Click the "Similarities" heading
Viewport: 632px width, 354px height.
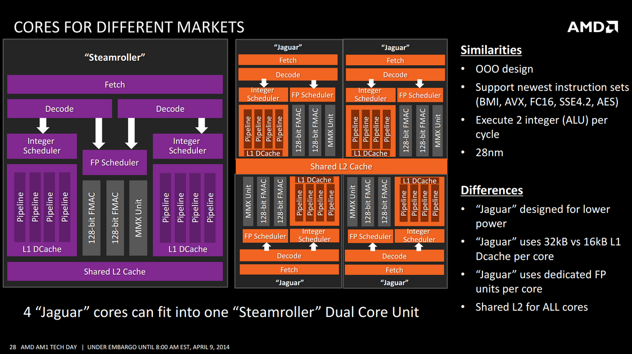pos(491,50)
